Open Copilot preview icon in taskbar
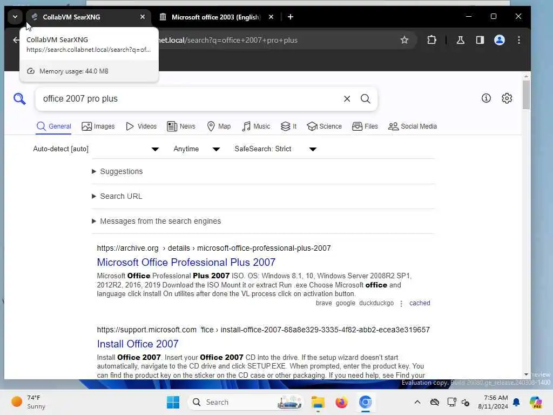This screenshot has width=553, height=415. click(536, 402)
